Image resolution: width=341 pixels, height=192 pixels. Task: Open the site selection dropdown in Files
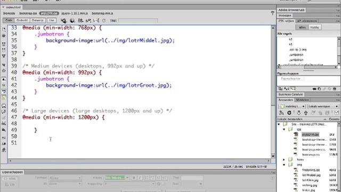292,107
